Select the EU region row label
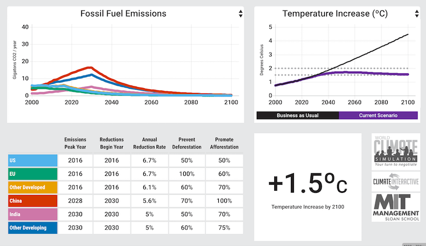The width and height of the screenshot is (426, 246). [32, 174]
